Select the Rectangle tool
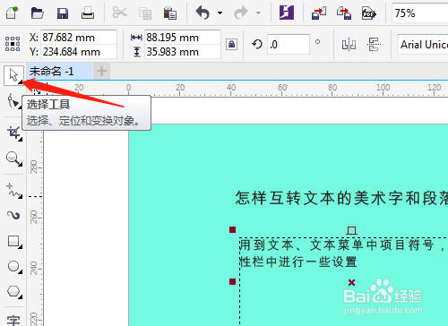Screen dimensions: 448x326 click(x=14, y=242)
